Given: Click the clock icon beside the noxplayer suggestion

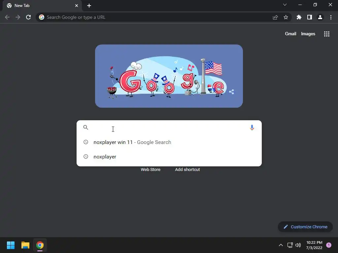Looking at the screenshot, I should [x=86, y=156].
